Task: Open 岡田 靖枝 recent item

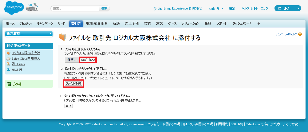Action: coord(18,64)
